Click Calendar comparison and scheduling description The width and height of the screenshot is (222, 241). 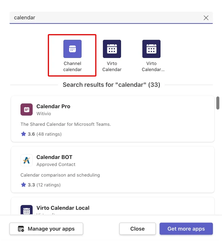60,175
